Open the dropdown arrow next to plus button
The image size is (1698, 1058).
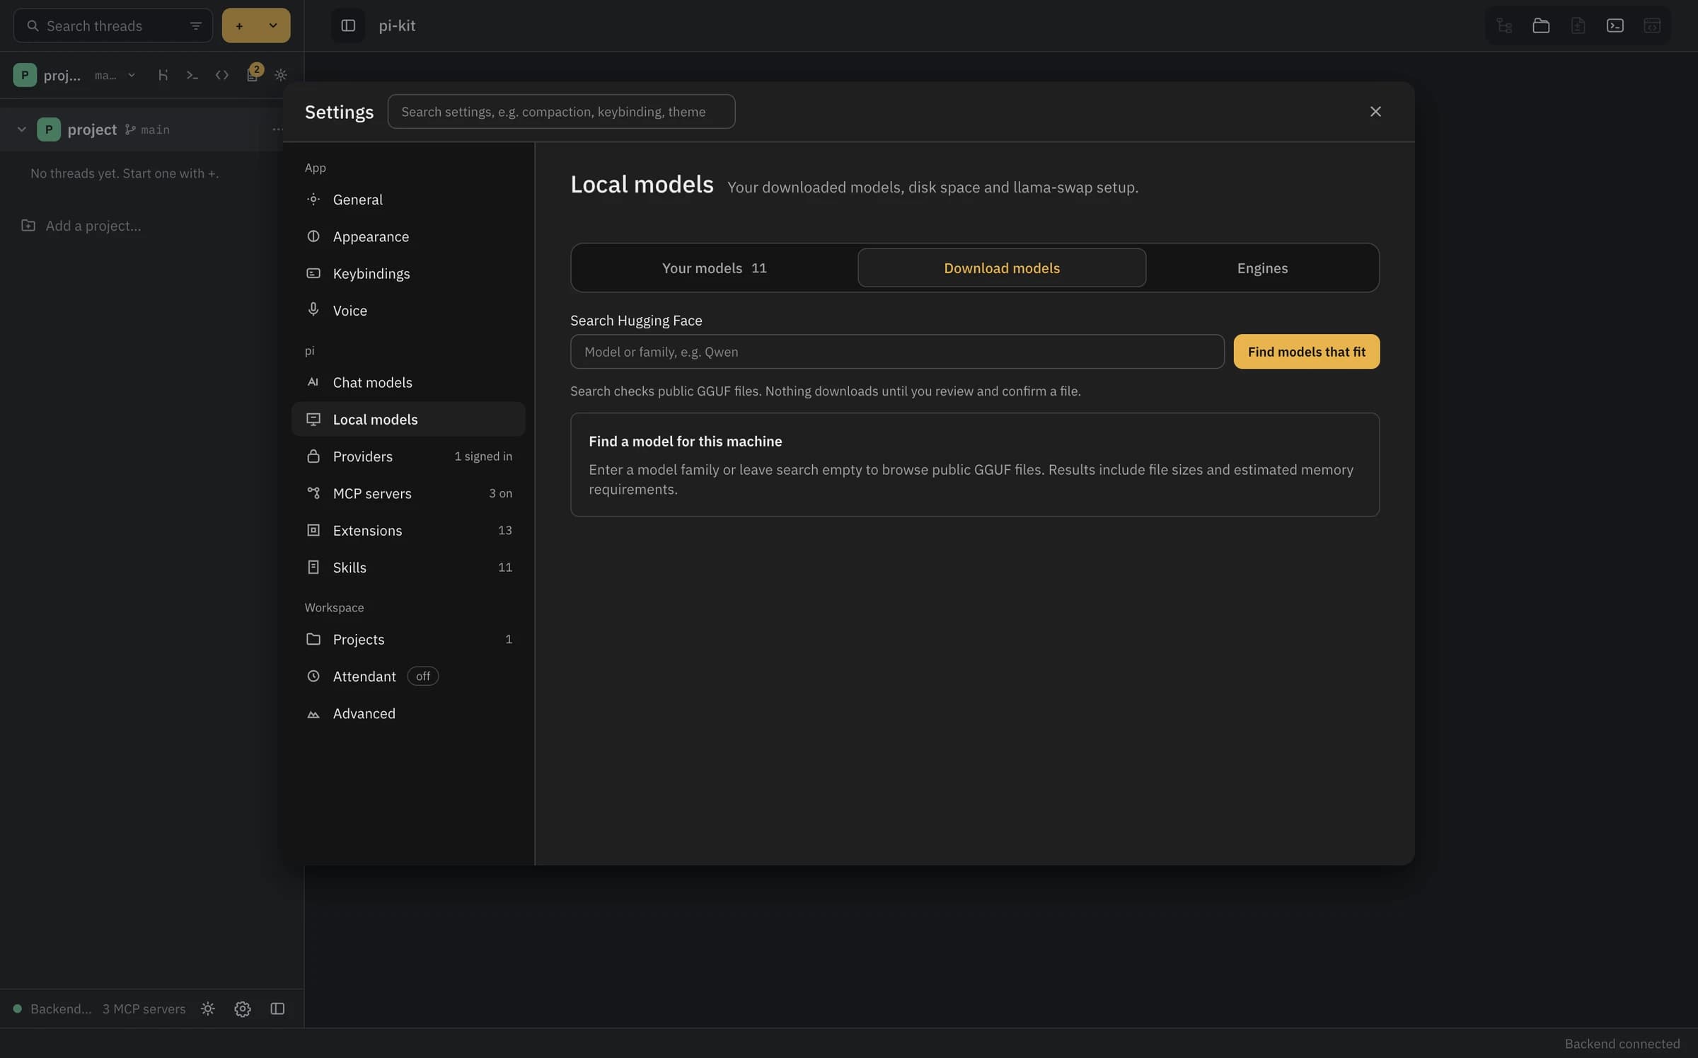[273, 26]
